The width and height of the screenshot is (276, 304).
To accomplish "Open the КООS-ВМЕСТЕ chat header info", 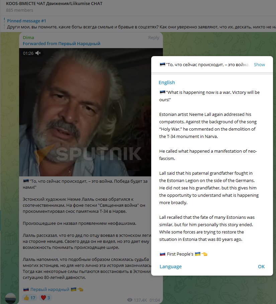I will (54, 3).
